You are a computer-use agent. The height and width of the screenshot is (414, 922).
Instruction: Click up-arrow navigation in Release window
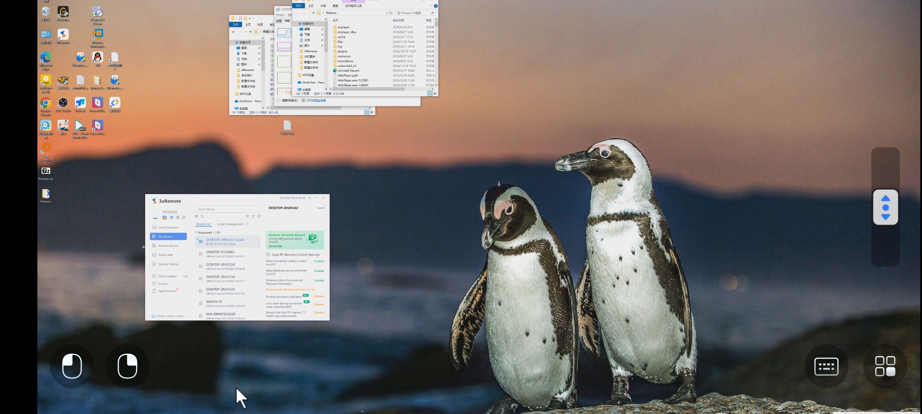(x=313, y=13)
